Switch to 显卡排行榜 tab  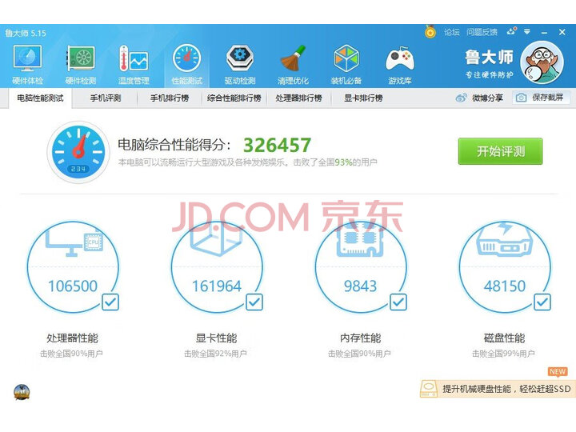tap(363, 98)
